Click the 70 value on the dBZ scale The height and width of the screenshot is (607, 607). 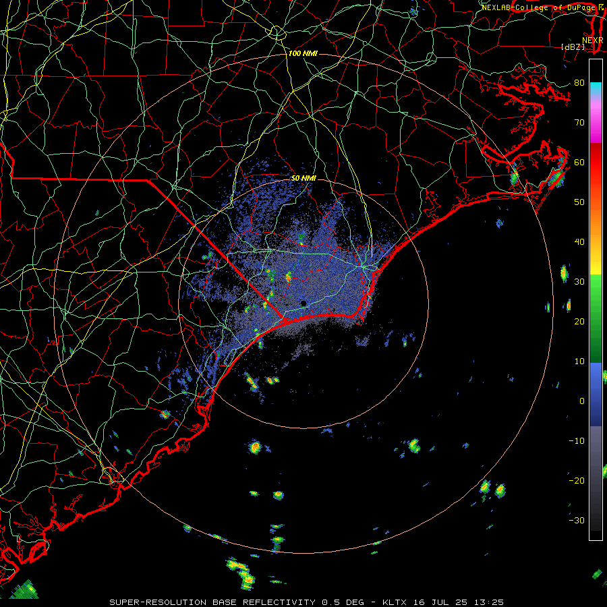(579, 123)
